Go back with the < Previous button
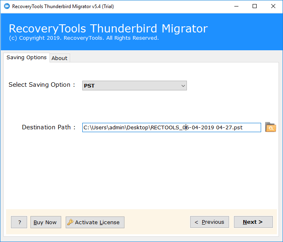 click(x=210, y=222)
